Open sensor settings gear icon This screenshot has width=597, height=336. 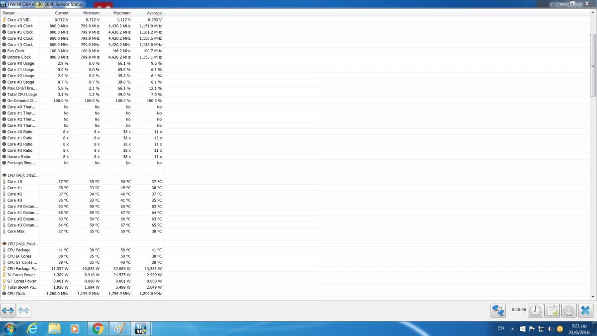(x=569, y=310)
